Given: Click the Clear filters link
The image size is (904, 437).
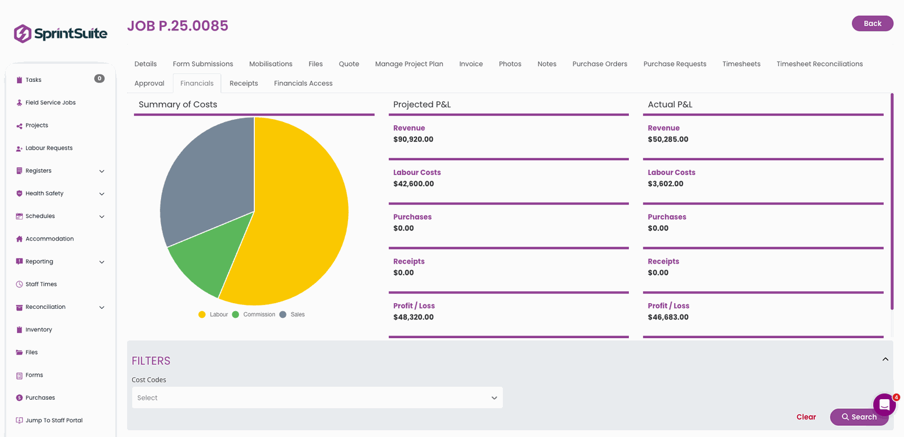Looking at the screenshot, I should tap(806, 417).
